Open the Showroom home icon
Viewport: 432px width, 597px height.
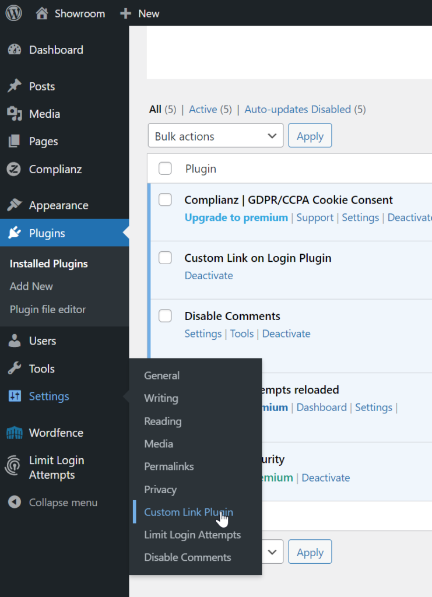pyautogui.click(x=41, y=13)
